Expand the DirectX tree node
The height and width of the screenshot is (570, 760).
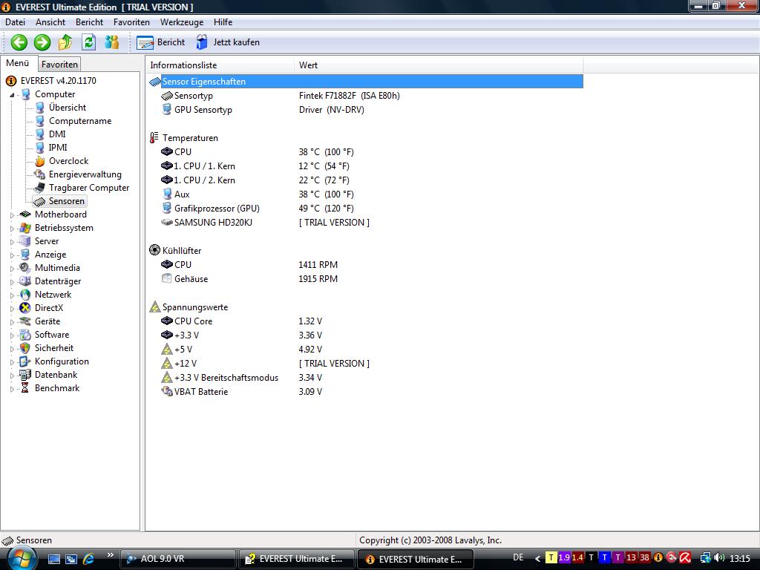click(x=13, y=308)
